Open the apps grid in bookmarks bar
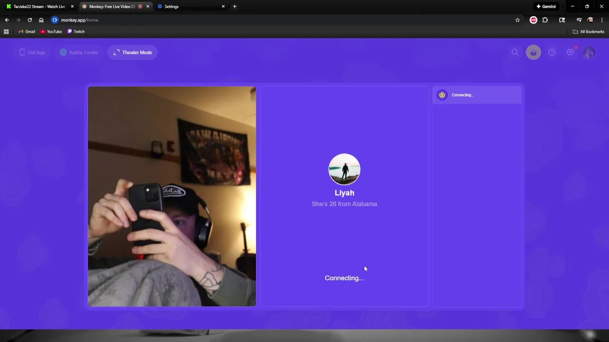Screen dimensions: 609x342 pos(6,32)
